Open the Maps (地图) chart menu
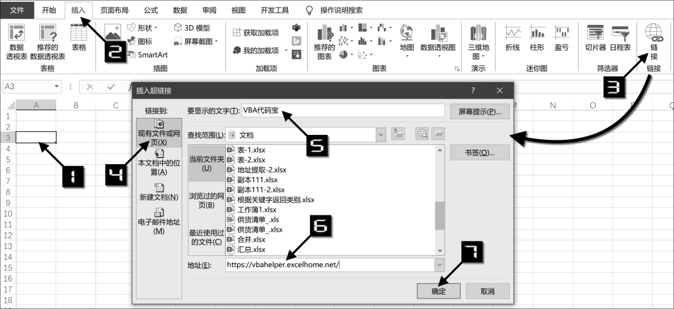Screen dimensions: 674x309 click(x=407, y=42)
